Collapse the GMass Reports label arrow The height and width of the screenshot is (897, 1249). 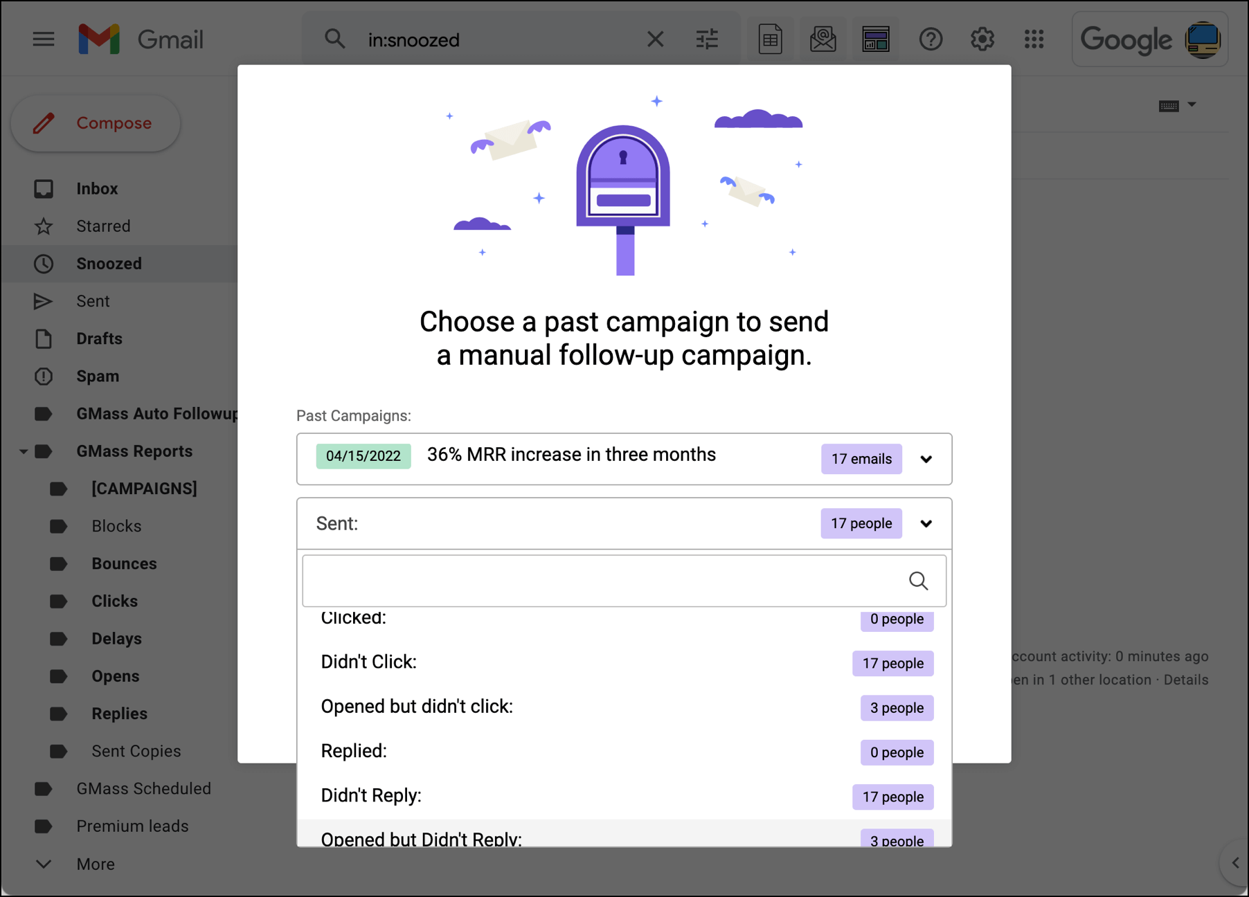point(24,451)
